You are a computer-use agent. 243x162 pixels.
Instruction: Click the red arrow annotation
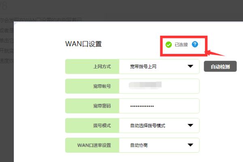[215, 53]
